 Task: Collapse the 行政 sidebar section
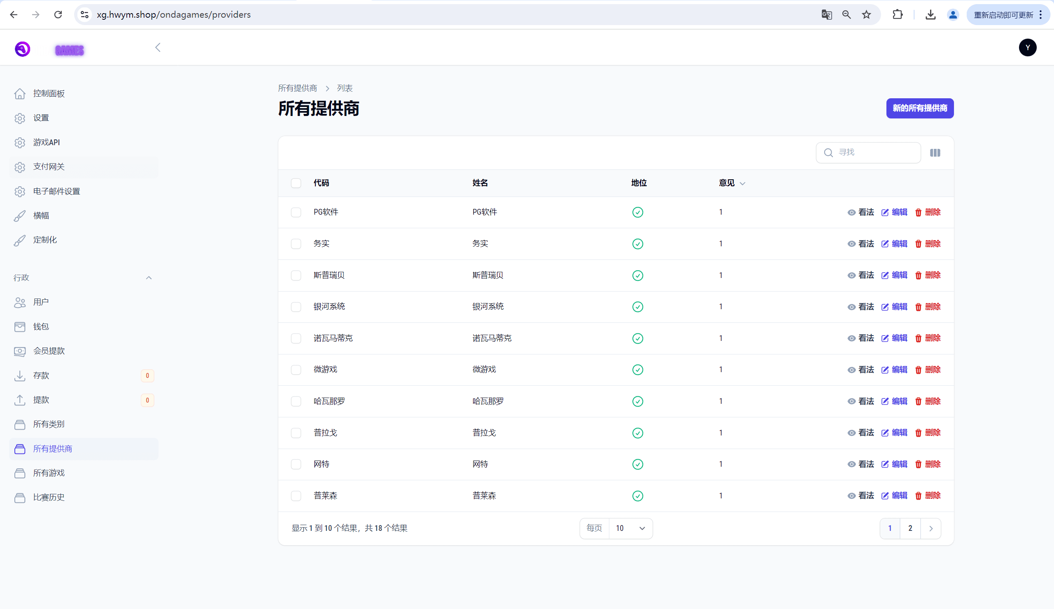tap(149, 278)
